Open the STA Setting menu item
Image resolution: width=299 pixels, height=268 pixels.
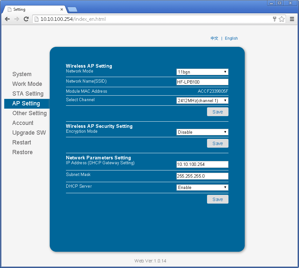[28, 94]
